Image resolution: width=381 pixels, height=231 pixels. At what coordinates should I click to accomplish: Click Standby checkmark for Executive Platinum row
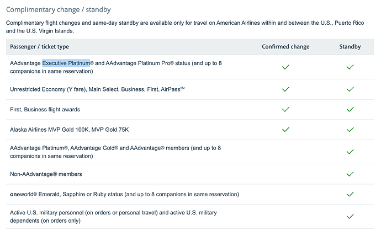pyautogui.click(x=350, y=67)
